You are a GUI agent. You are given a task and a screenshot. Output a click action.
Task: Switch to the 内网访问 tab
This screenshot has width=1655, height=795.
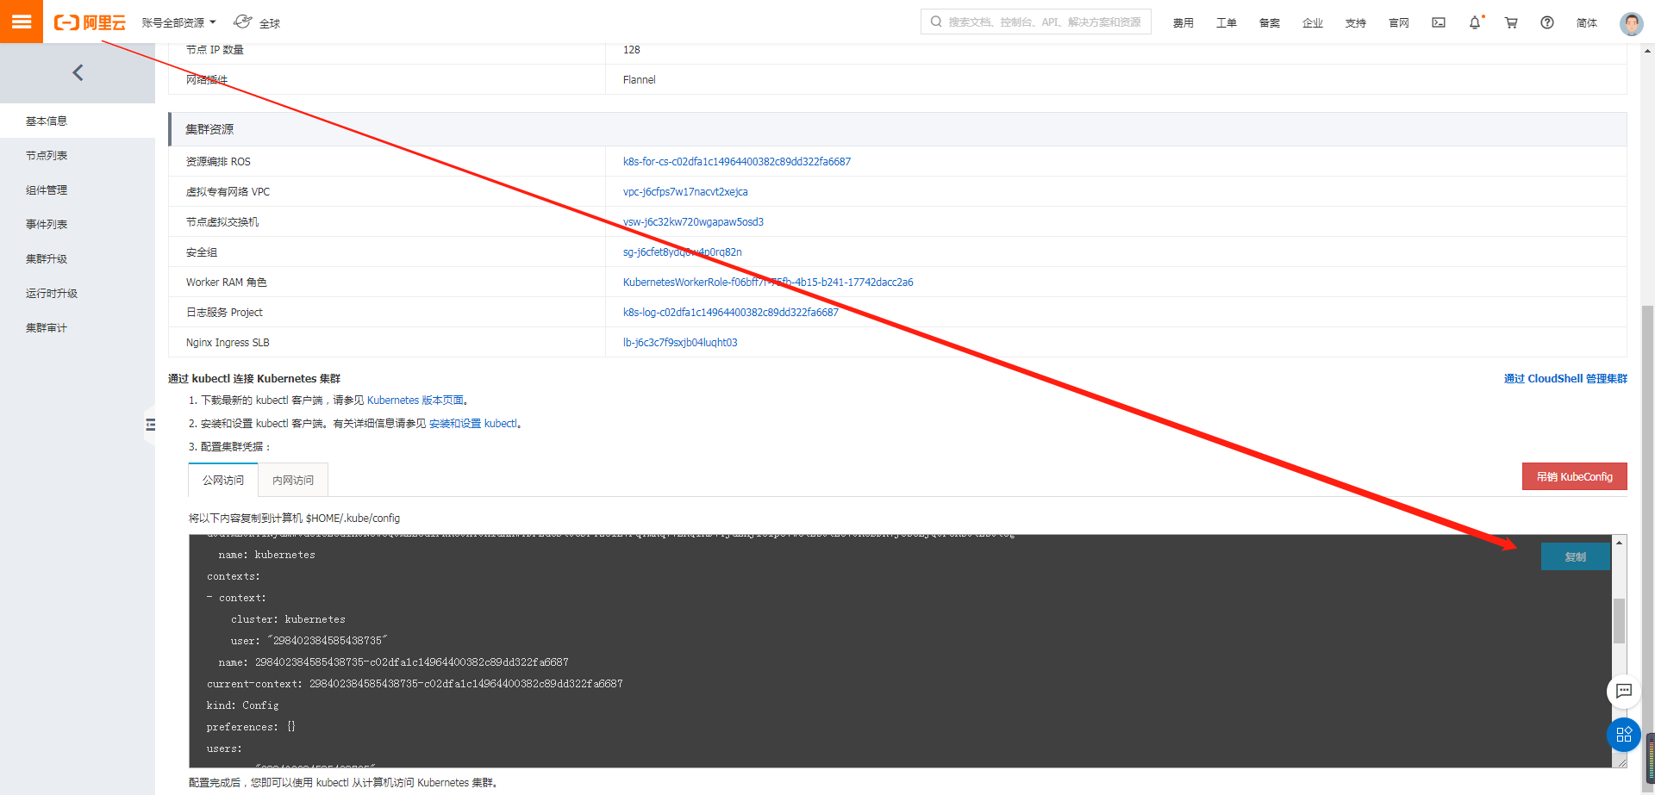click(293, 481)
